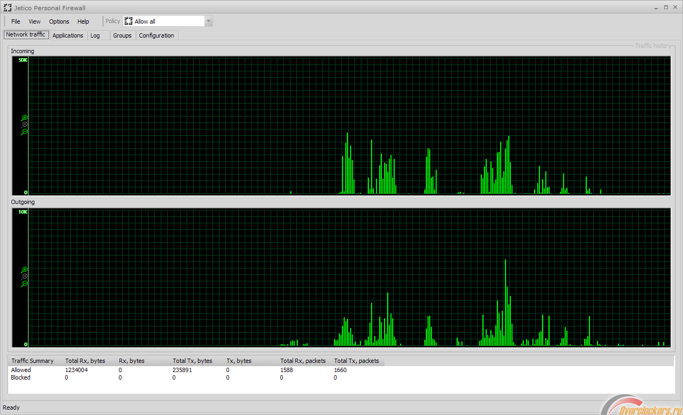
Task: Open the Help menu
Action: [83, 21]
